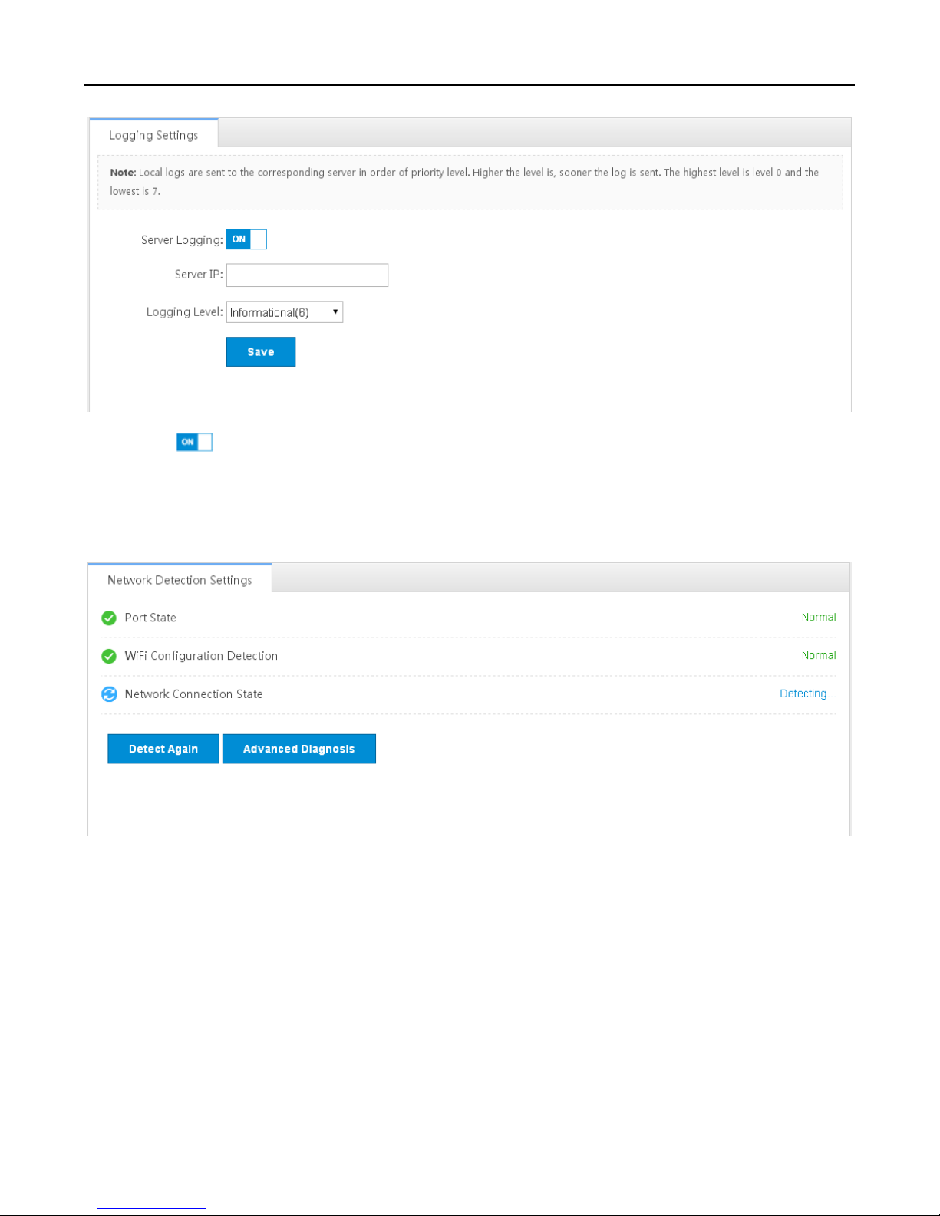This screenshot has width=940, height=1216.
Task: Click the green checkmark beside WiFi Configuration Detection
Action: (109, 656)
